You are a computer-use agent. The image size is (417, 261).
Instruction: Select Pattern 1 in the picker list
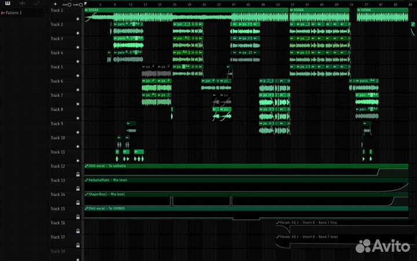tap(14, 12)
